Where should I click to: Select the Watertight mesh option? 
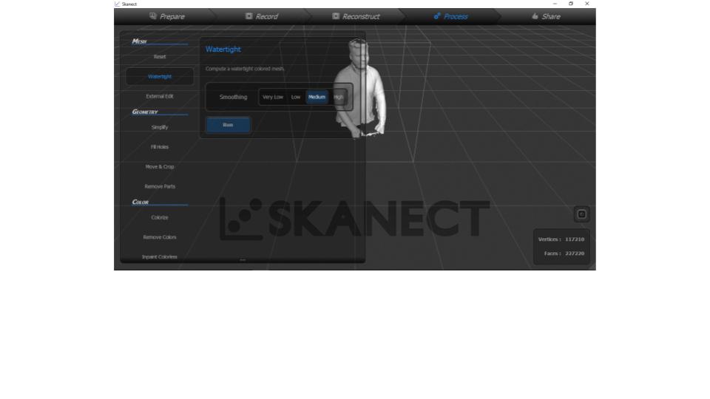[160, 76]
